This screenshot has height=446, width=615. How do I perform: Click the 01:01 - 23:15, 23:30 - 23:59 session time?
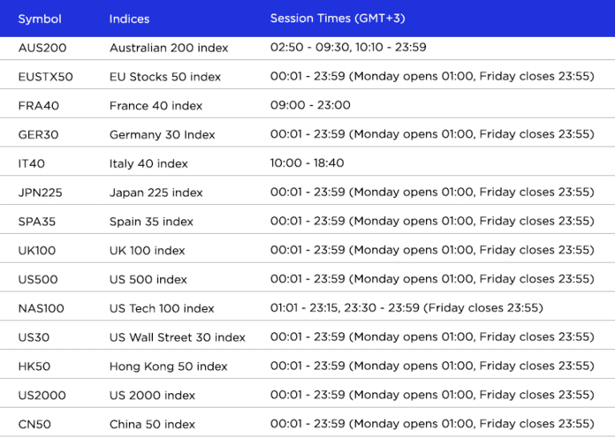[x=406, y=308]
